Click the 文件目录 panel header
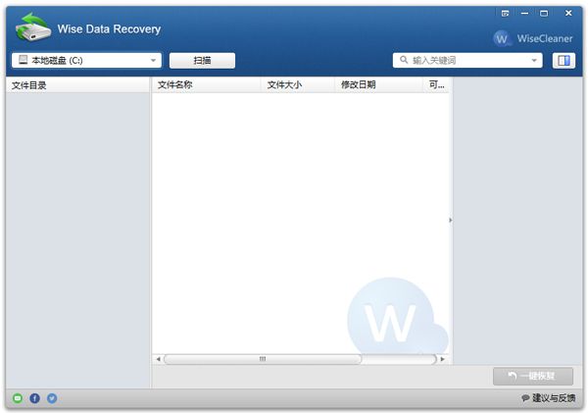 pos(77,85)
